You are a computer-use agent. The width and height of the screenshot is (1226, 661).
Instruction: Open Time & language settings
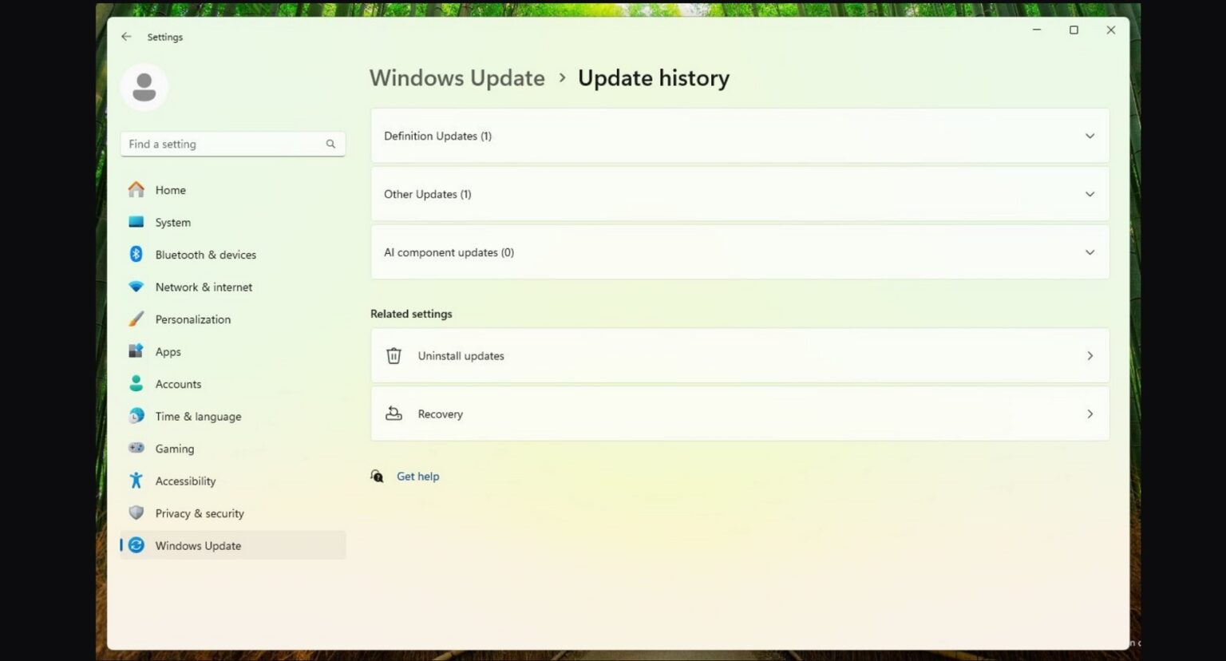(x=198, y=417)
